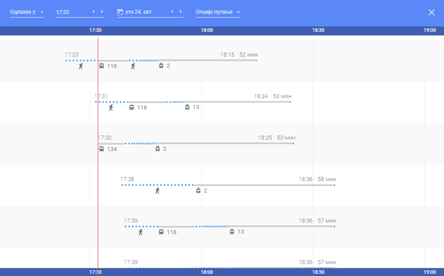This screenshot has width=444, height=276.
Task: Open the "Одлазак у" departure dropdown
Action: pyautogui.click(x=27, y=12)
